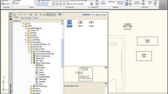Viewport: 168px width, 94px height.
Task: Expand the Favorites folder
Action: 26,35
